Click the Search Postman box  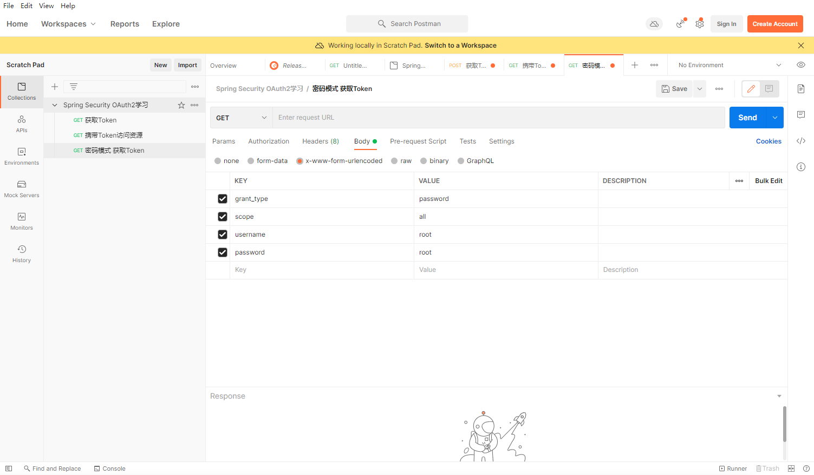[x=407, y=24]
